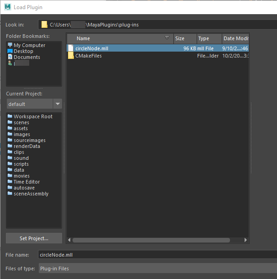Click the File name input field
This screenshot has width=277, height=279.
157,255
